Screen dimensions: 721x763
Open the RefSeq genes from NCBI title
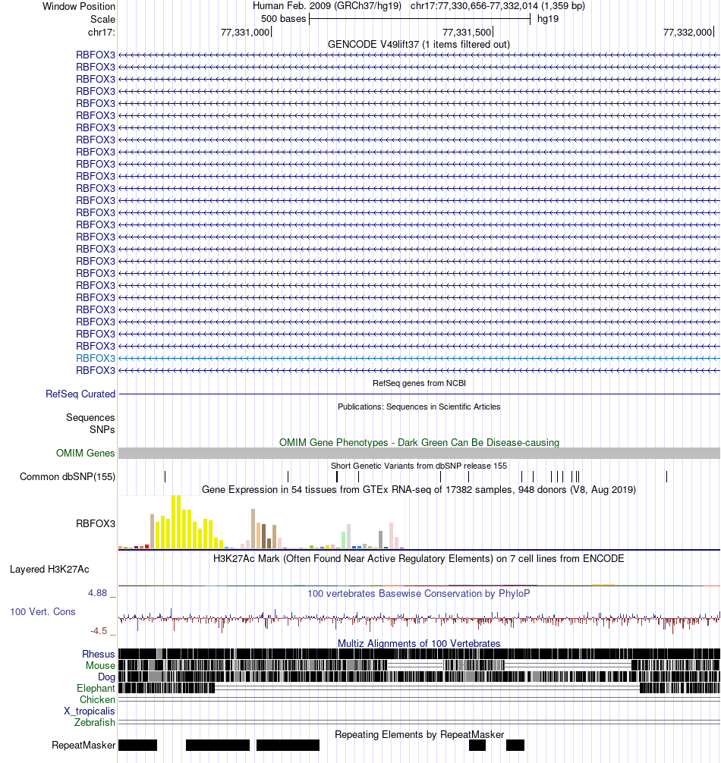[x=419, y=383]
